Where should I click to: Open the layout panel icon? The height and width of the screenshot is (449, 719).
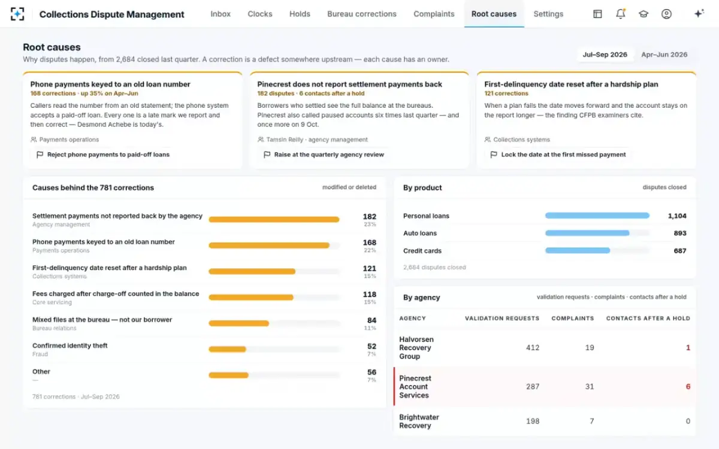click(597, 14)
